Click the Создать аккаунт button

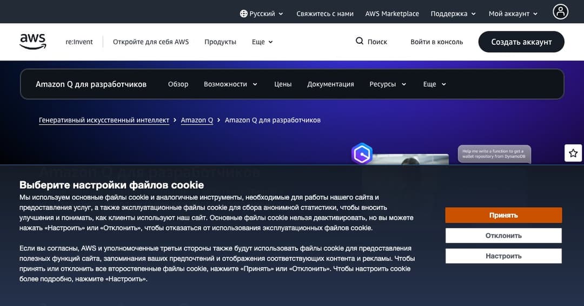click(521, 42)
